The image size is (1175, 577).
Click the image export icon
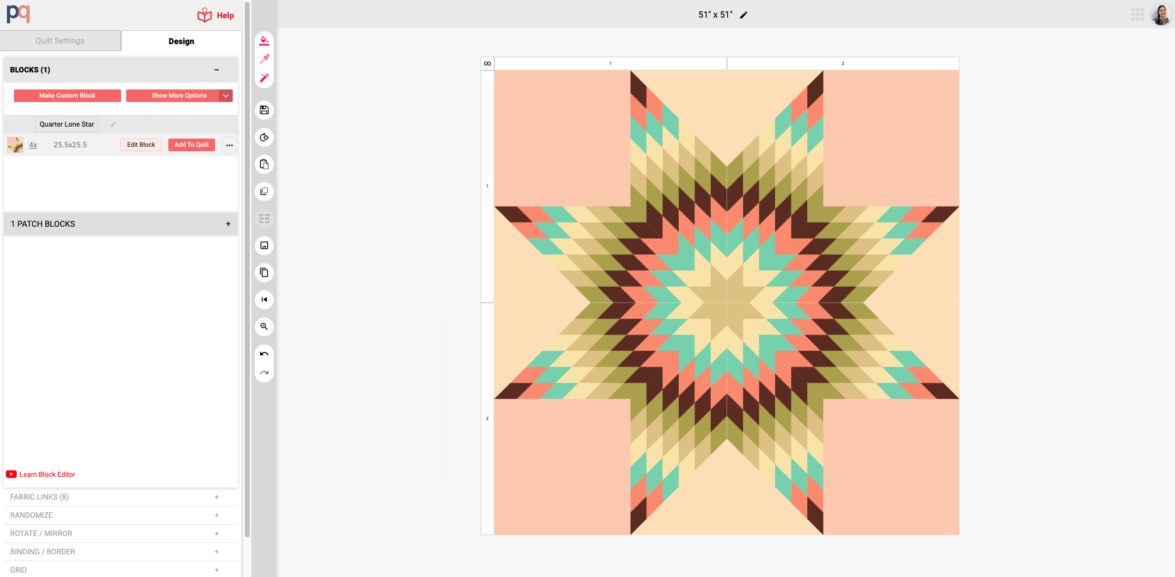[x=264, y=246]
